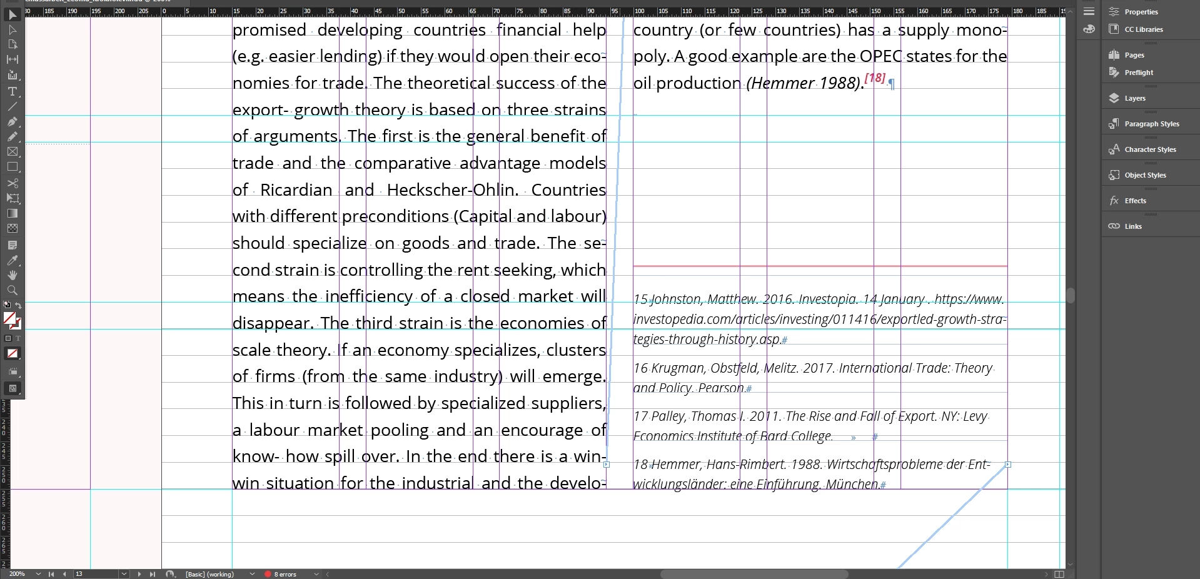The image size is (1200, 579).
Task: Select the Eyedropper tool
Action: (13, 260)
